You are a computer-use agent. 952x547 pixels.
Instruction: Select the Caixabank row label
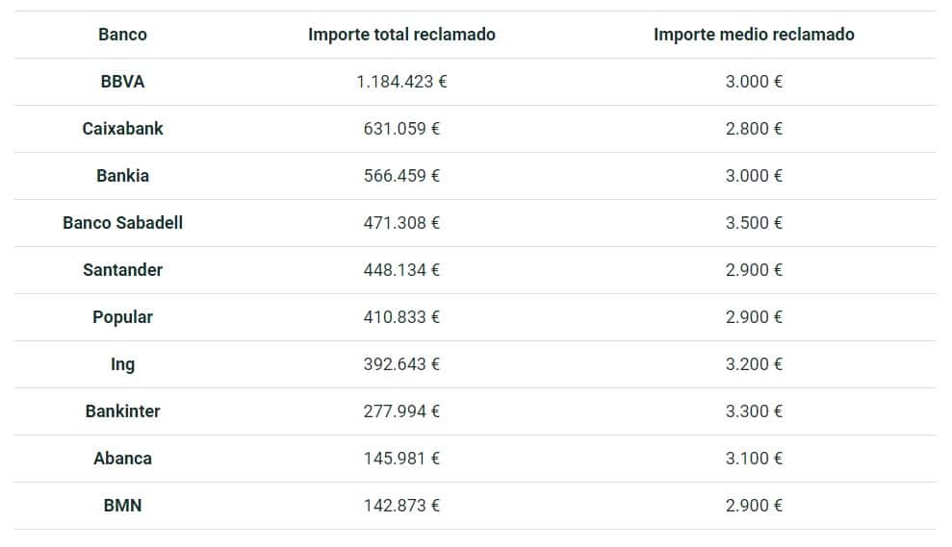(122, 129)
